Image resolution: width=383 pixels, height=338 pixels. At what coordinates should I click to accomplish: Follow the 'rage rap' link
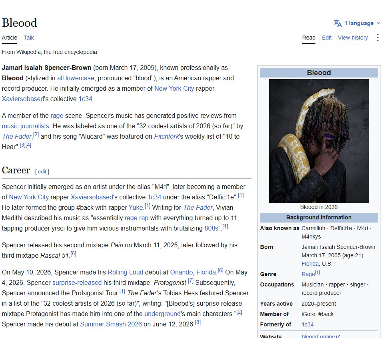[137, 218]
